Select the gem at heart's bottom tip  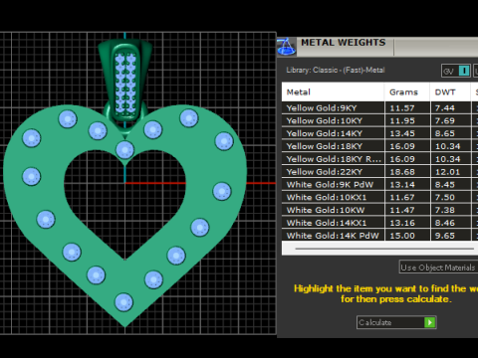point(123,302)
